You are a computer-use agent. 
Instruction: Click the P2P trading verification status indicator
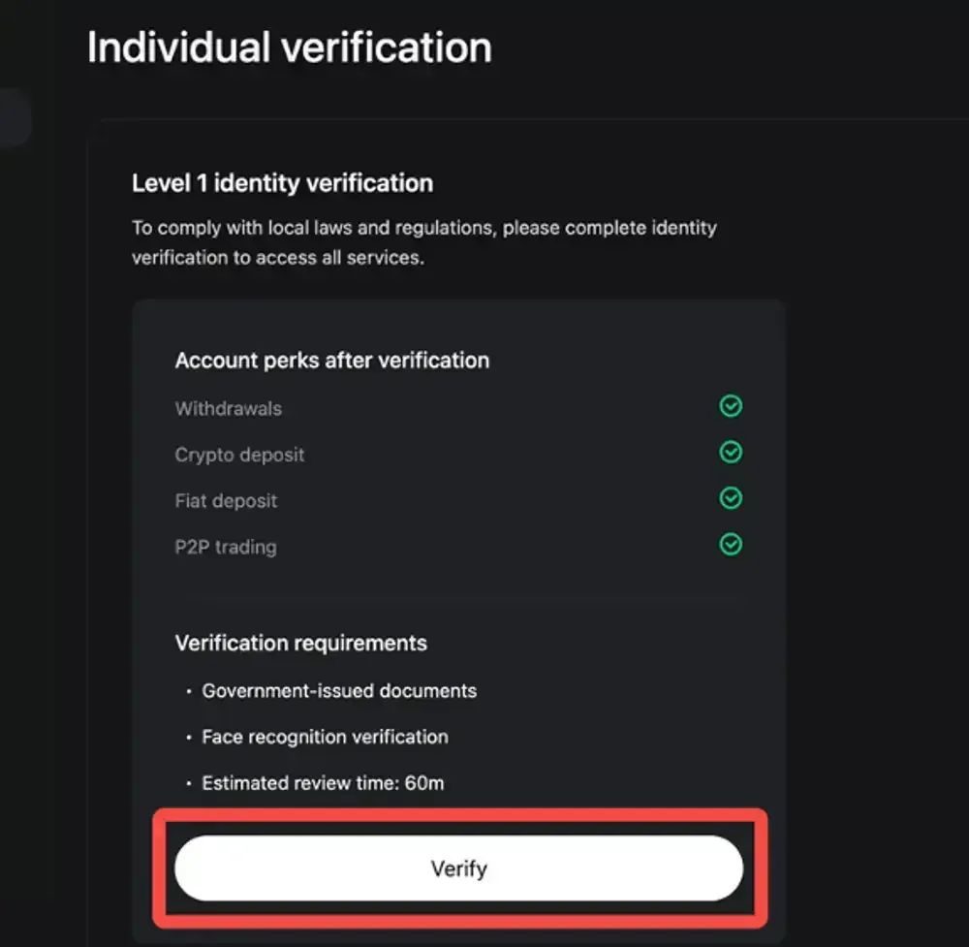732,544
